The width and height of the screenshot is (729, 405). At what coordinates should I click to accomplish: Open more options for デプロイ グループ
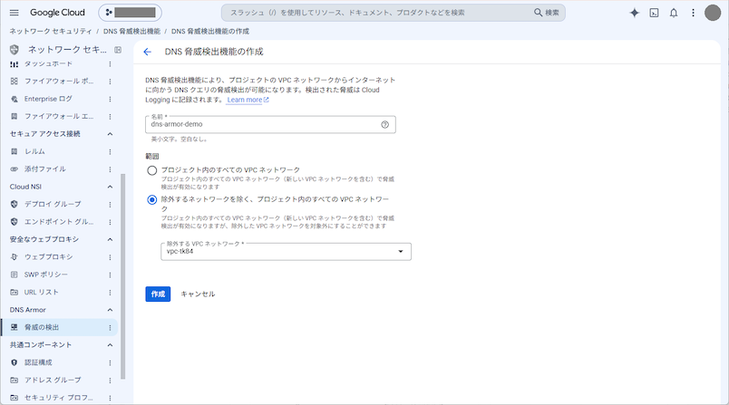pyautogui.click(x=111, y=205)
